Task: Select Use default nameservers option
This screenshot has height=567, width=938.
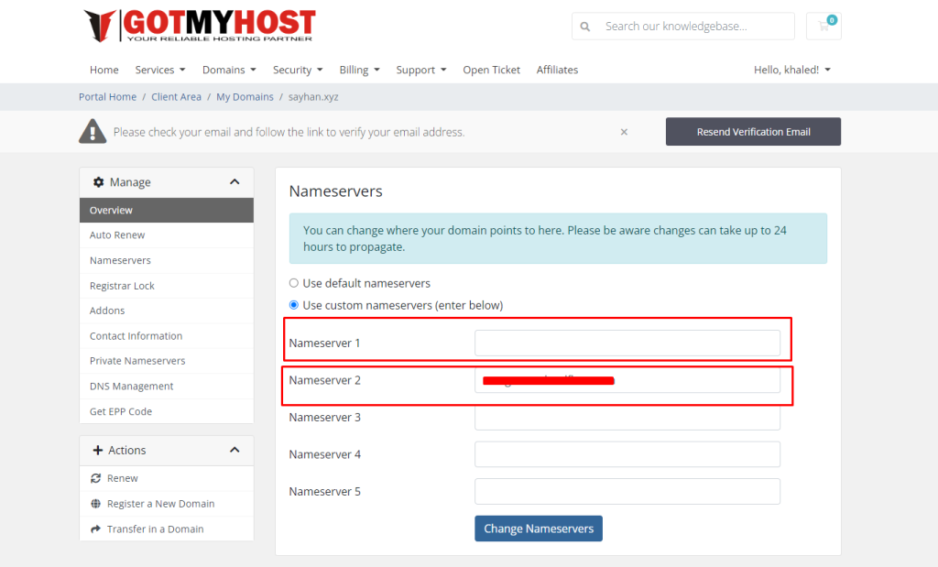Action: click(x=294, y=283)
